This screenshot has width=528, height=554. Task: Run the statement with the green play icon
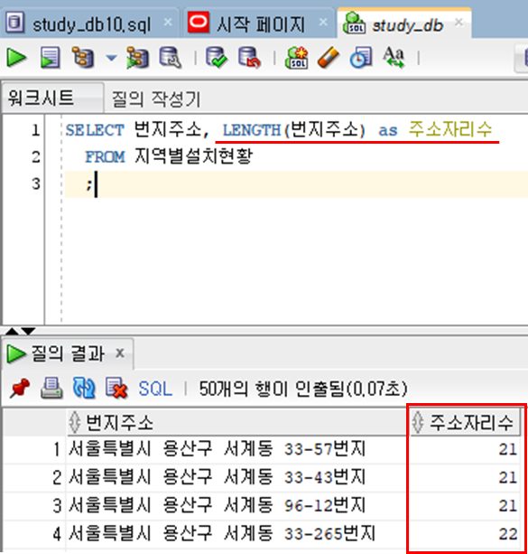point(16,58)
